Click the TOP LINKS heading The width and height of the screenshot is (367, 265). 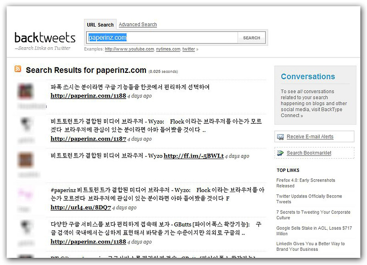click(288, 170)
